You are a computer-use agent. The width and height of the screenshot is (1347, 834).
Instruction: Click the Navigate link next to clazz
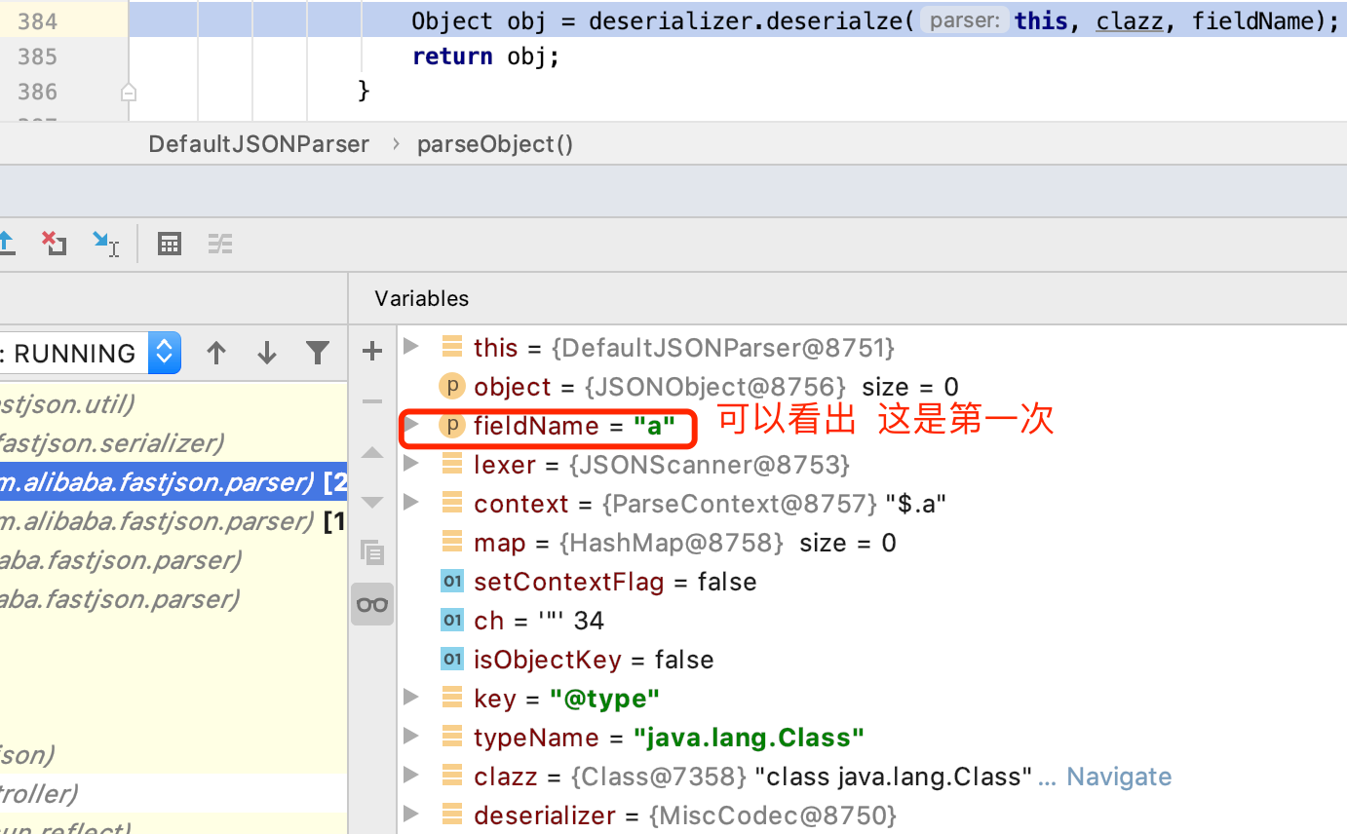pos(1118,777)
